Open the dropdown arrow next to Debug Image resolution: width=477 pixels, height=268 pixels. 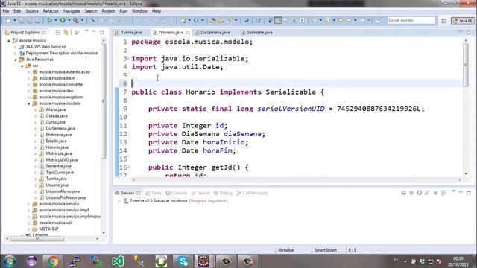pyautogui.click(x=55, y=20)
